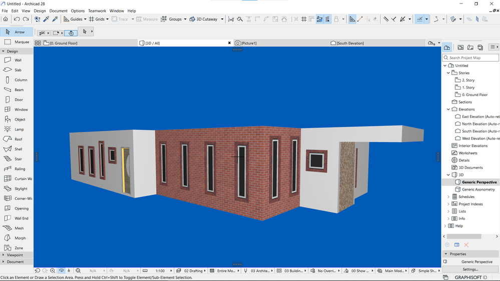This screenshot has width=500, height=281.
Task: Toggle the Trace reference checkbox
Action: pyautogui.click(x=115, y=19)
